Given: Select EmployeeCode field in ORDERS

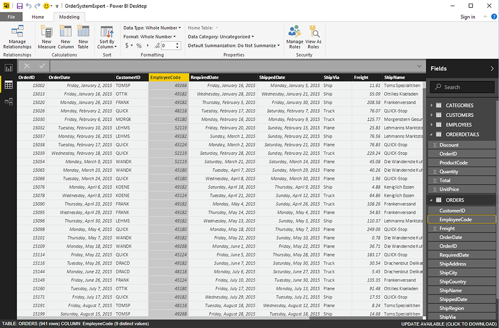Looking at the screenshot, I should 462,220.
